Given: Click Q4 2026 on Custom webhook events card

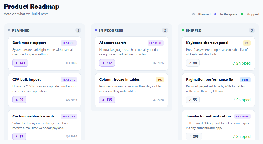Looking at the screenshot, I should pyautogui.click(x=71, y=136).
